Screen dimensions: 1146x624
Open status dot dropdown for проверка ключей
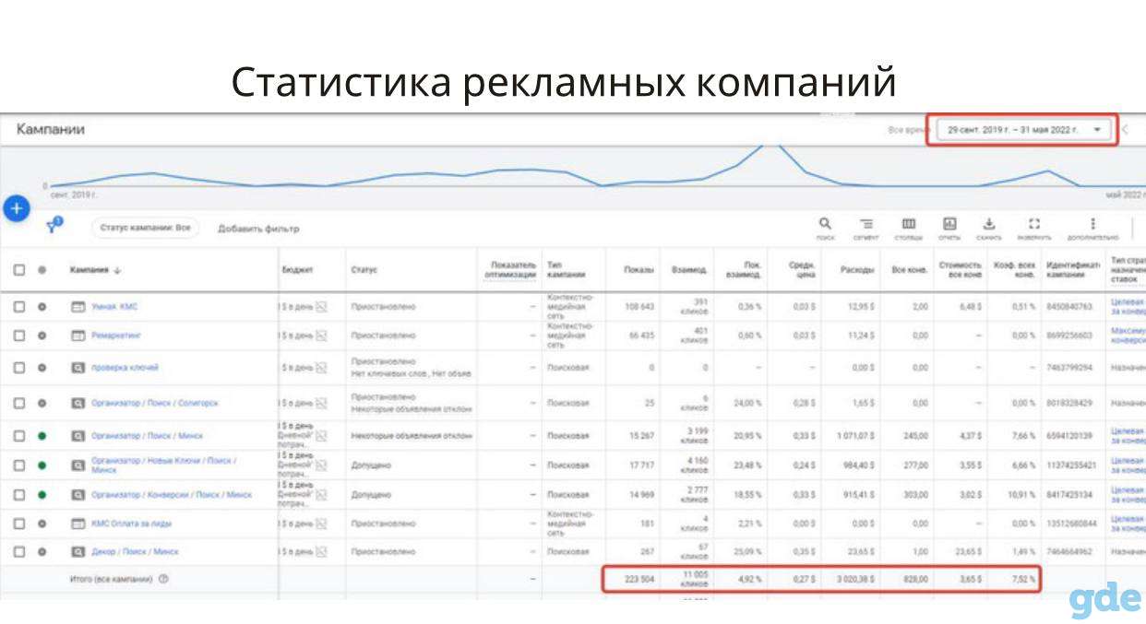[x=42, y=368]
